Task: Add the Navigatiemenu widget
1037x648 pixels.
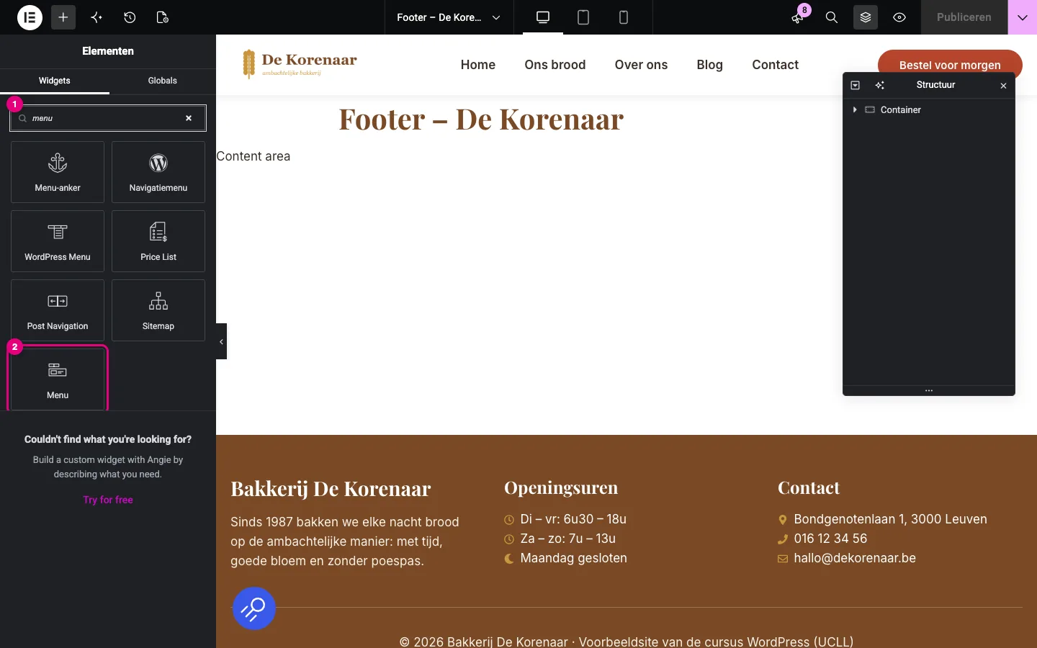Action: click(x=158, y=172)
